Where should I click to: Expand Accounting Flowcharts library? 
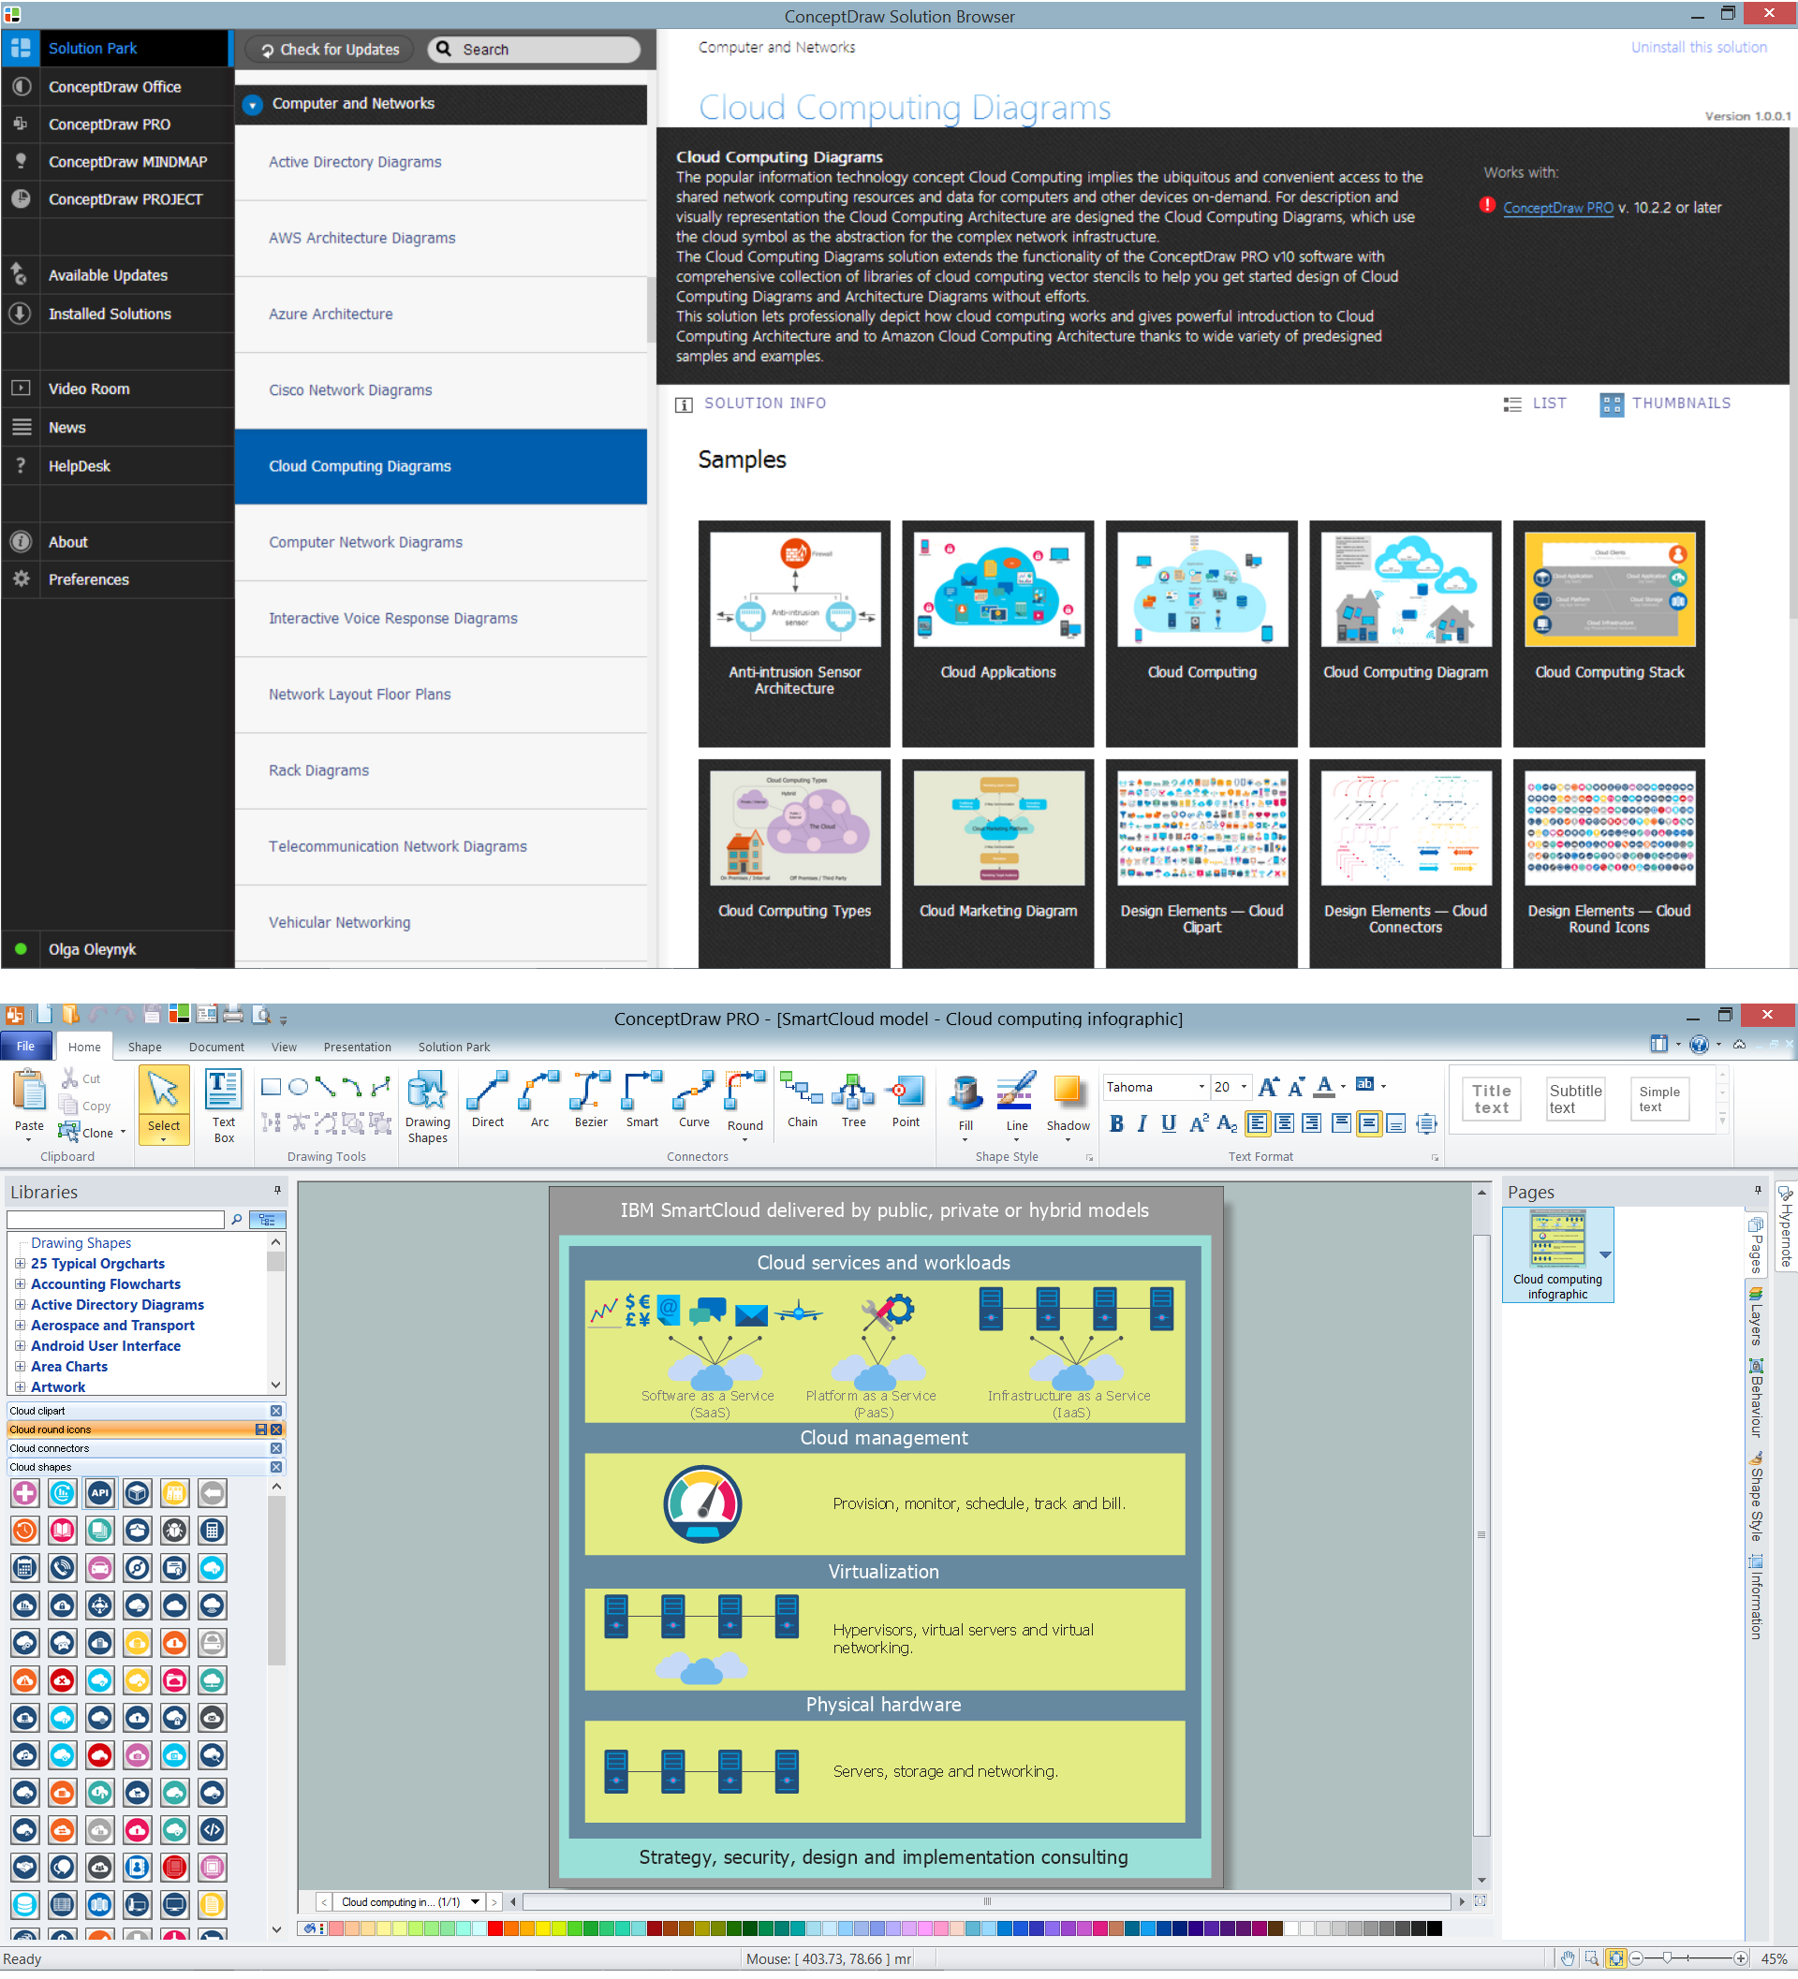point(20,1284)
